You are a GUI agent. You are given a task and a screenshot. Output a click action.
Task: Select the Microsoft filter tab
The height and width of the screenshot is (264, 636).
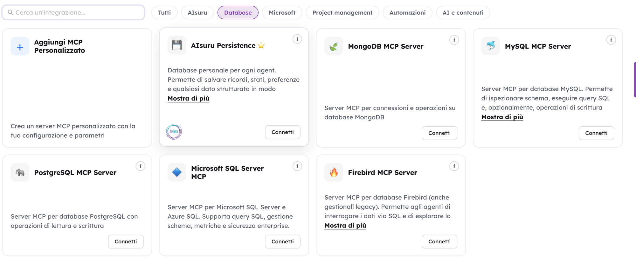point(282,13)
